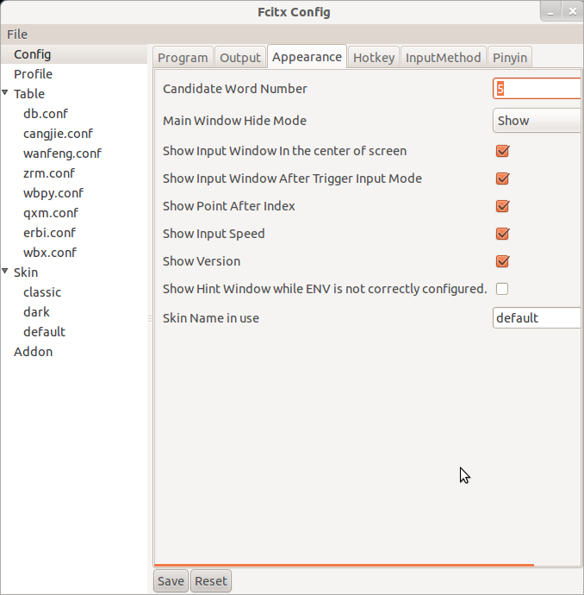Switch to the Appearance tab
This screenshot has width=584, height=595.
point(307,57)
